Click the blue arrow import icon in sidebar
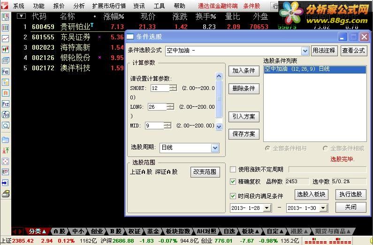373x245 pixels. pyautogui.click(x=6, y=183)
